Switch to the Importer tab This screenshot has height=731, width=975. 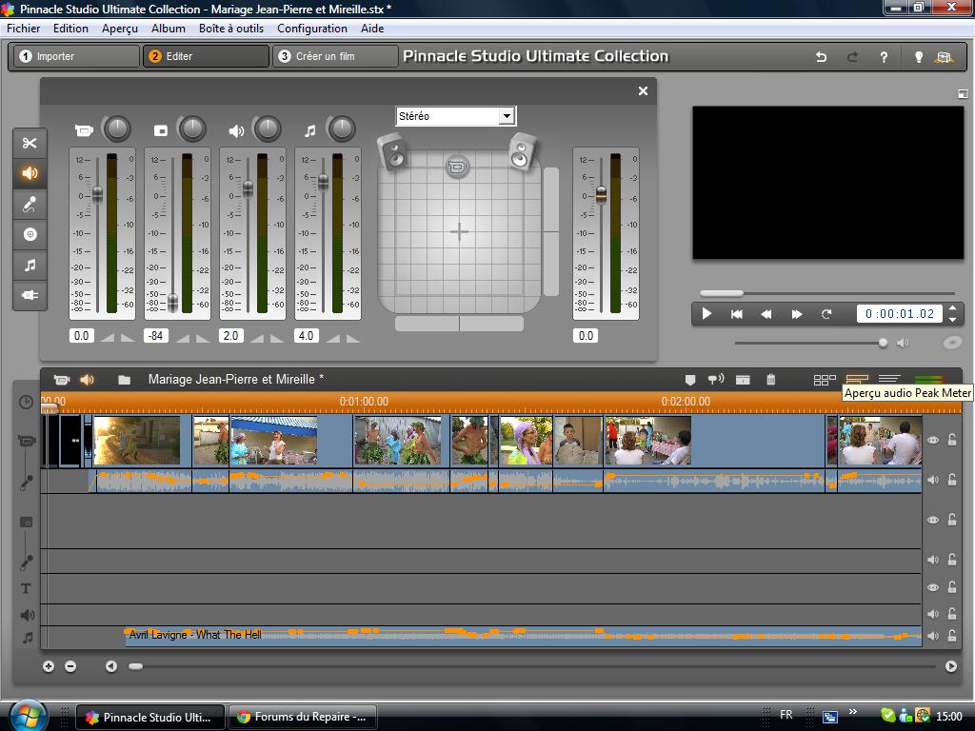pyautogui.click(x=76, y=56)
